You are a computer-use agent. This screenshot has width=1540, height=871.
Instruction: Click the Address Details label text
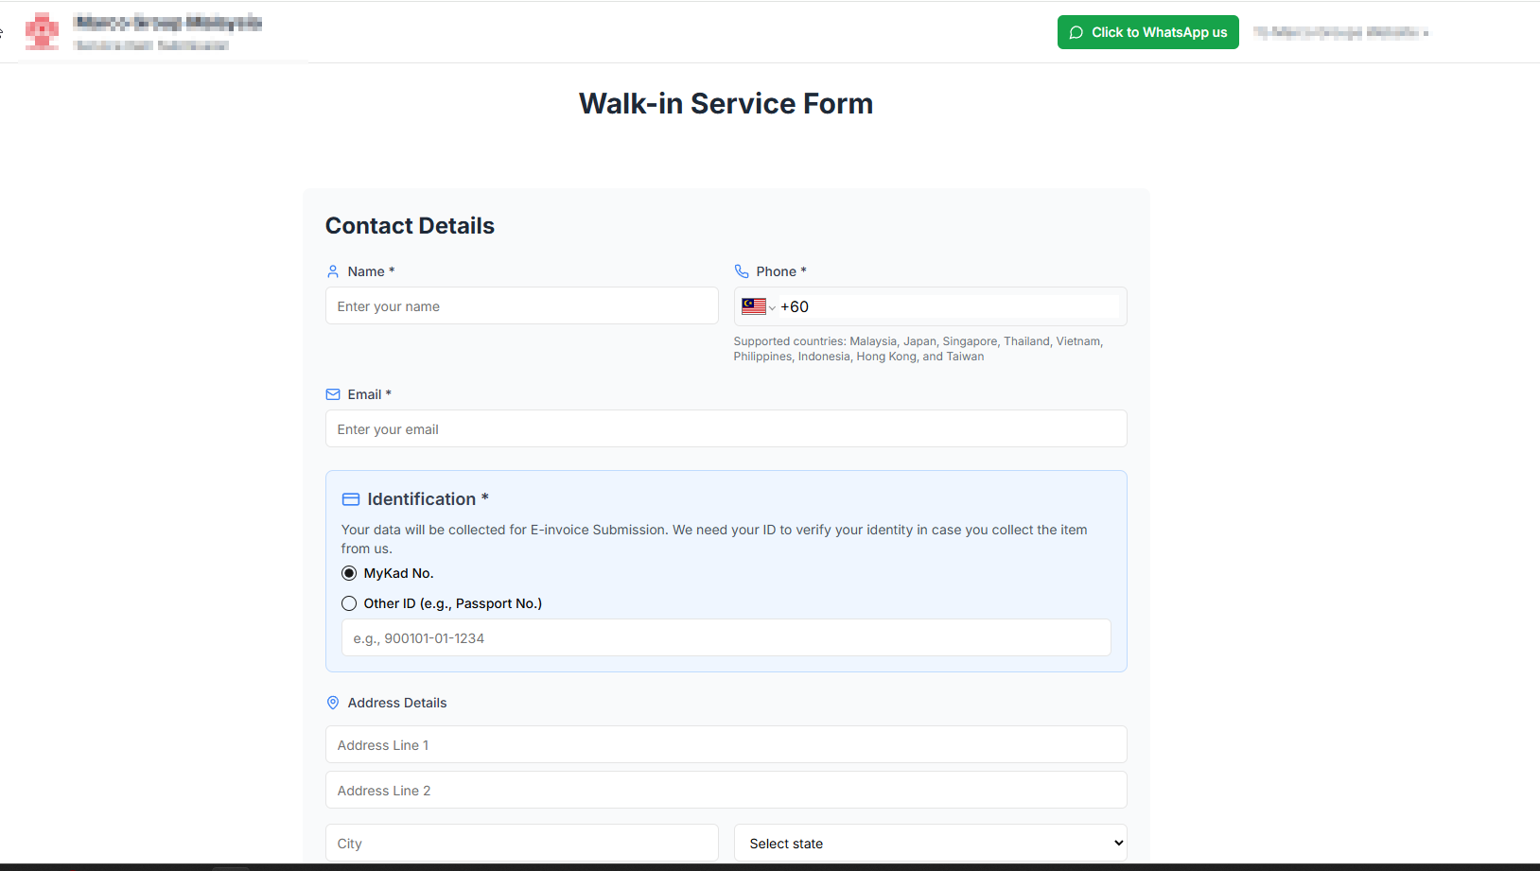397,703
